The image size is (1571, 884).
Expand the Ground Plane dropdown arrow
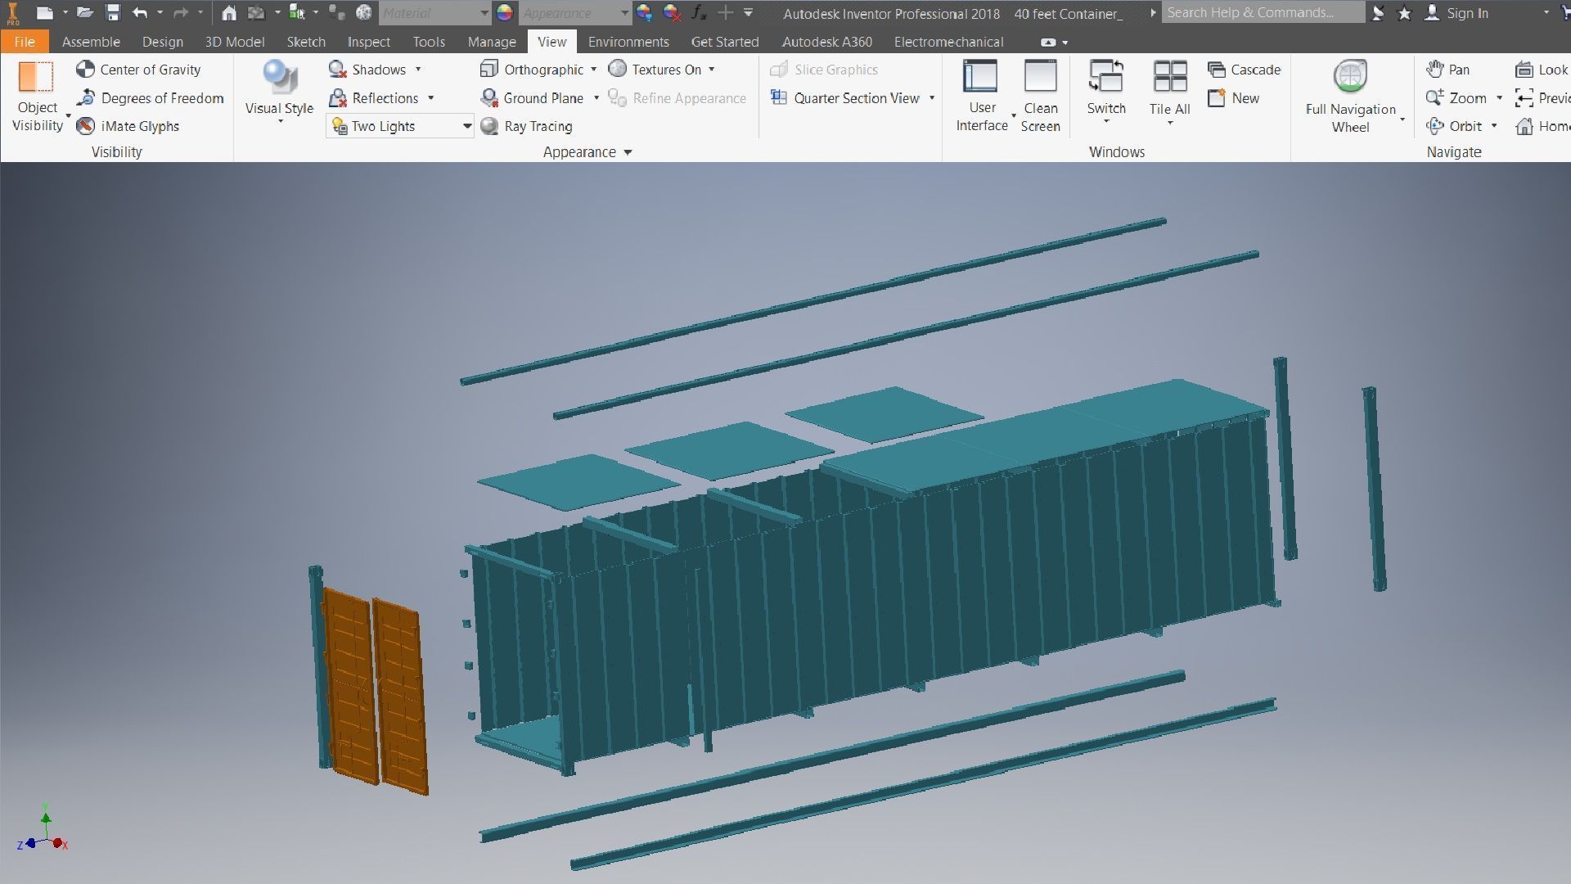click(596, 98)
